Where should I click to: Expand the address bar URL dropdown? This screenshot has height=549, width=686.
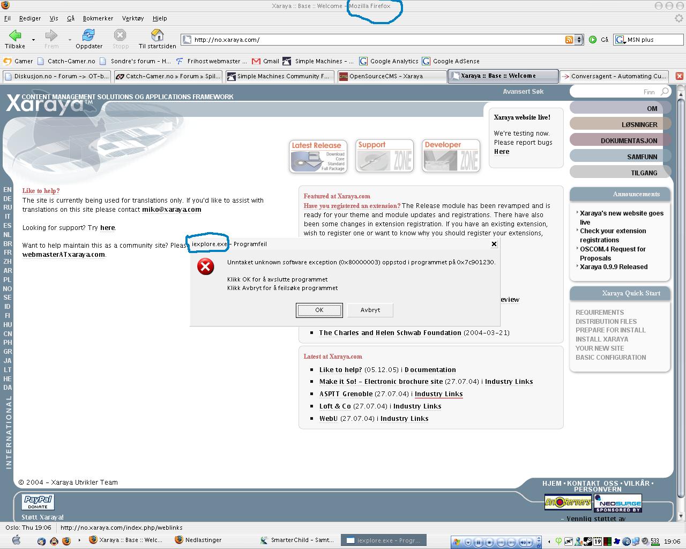(x=579, y=40)
